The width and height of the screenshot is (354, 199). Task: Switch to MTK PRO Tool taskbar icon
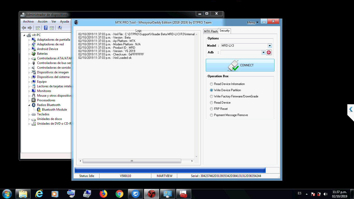coord(151,194)
